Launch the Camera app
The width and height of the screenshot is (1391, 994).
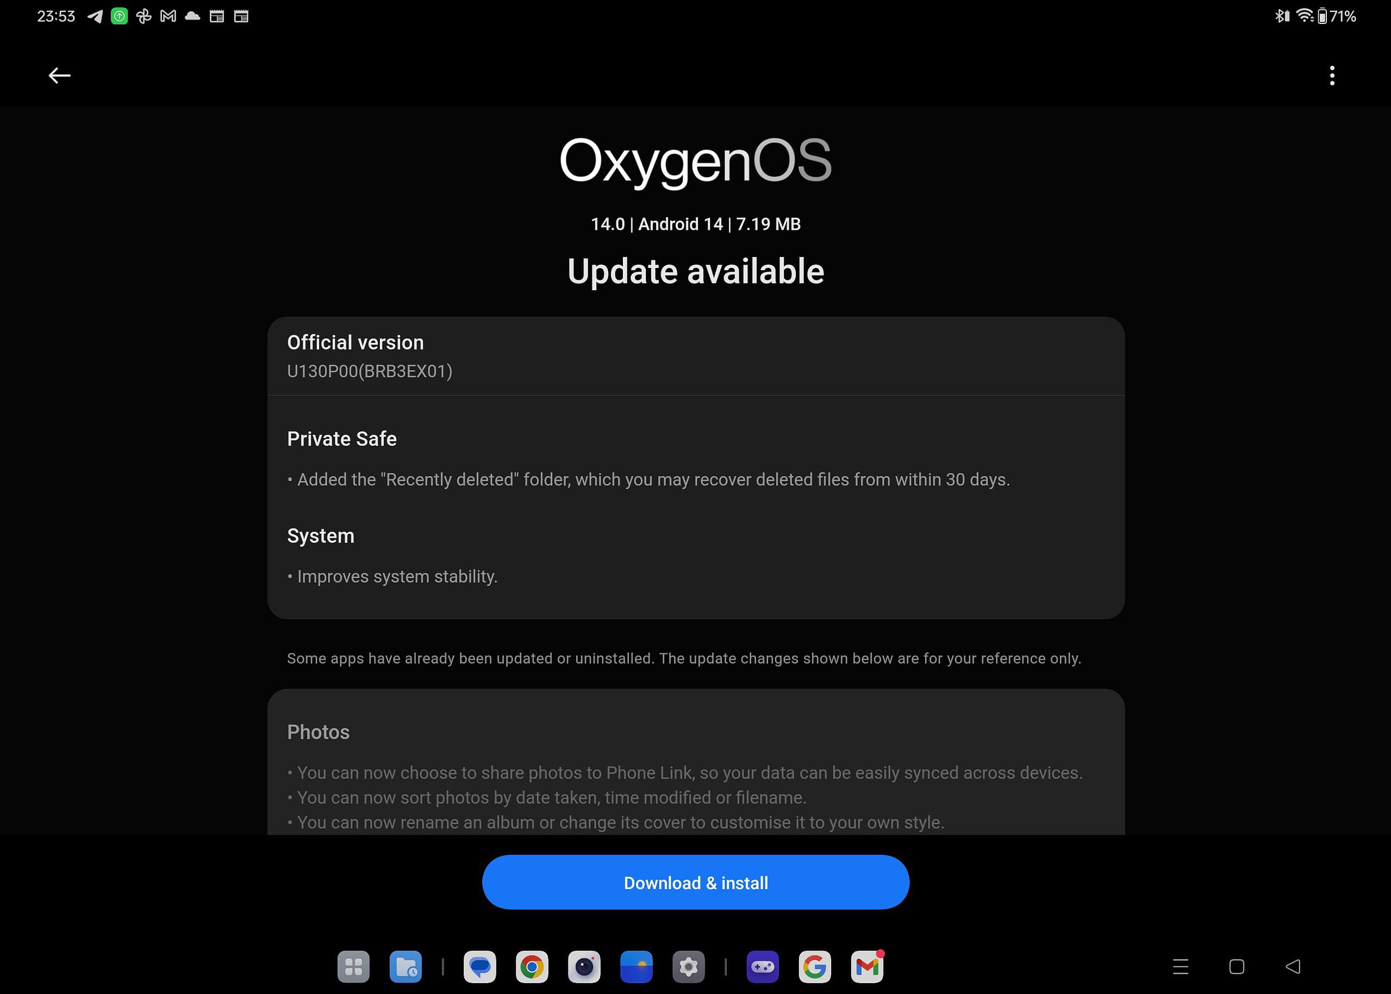coord(584,966)
